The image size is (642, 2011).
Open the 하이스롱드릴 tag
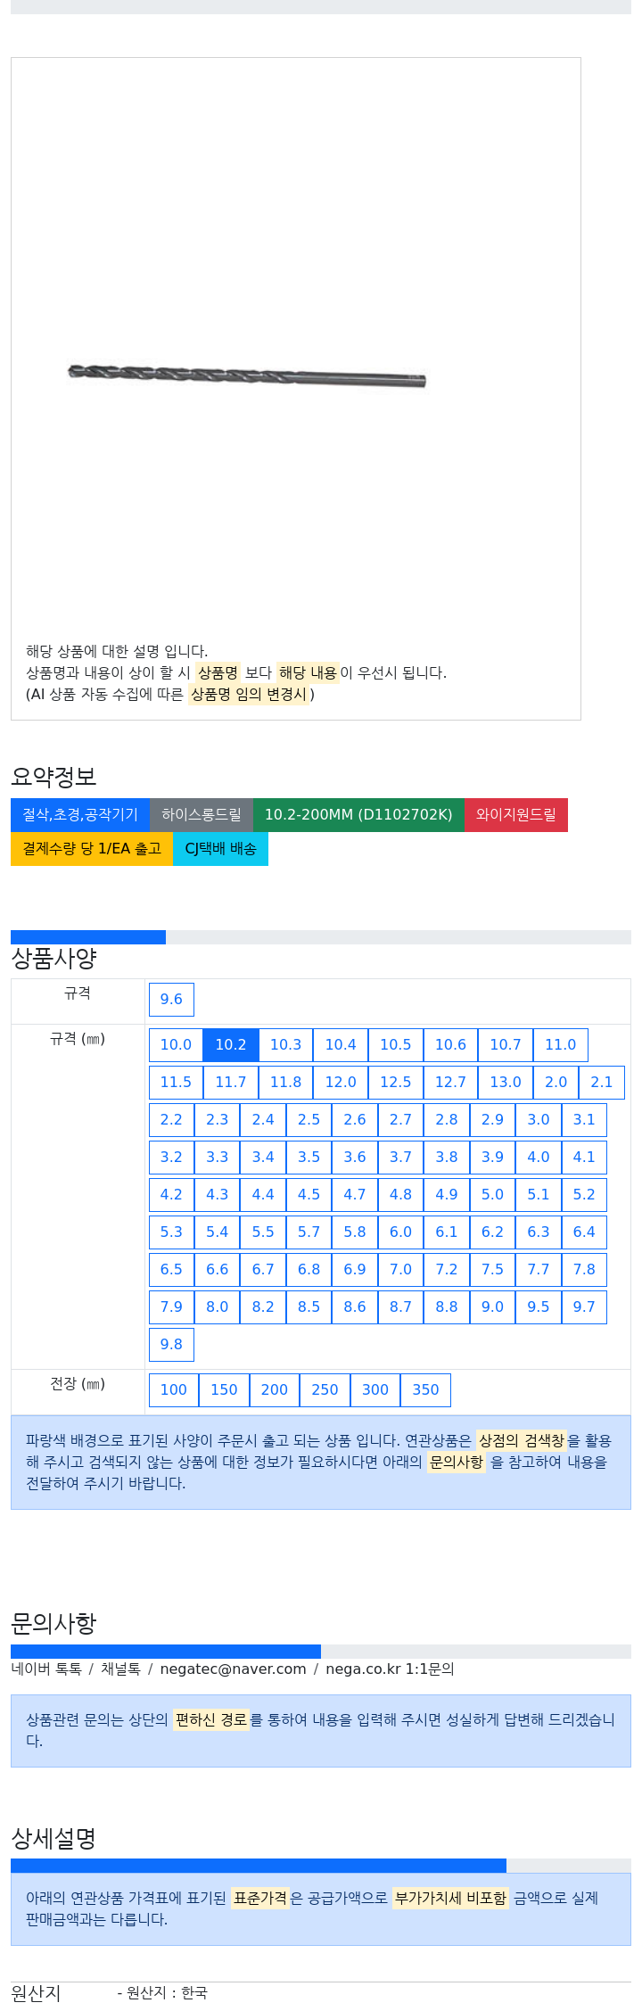pyautogui.click(x=202, y=814)
